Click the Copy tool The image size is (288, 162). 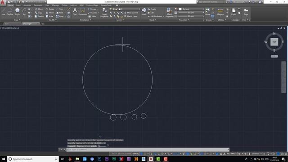click(x=39, y=13)
